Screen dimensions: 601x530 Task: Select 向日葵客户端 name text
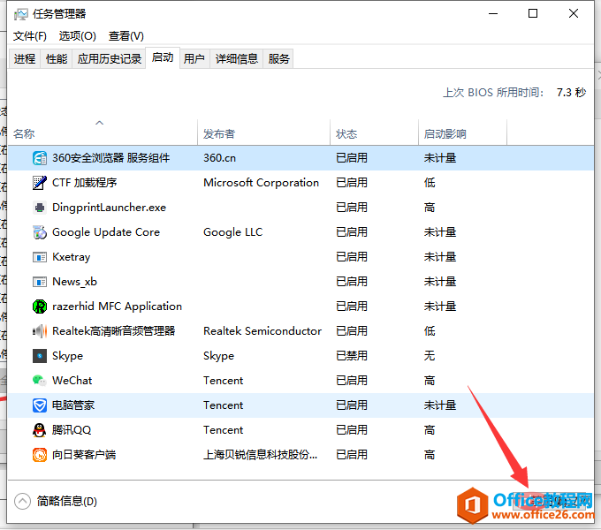84,455
